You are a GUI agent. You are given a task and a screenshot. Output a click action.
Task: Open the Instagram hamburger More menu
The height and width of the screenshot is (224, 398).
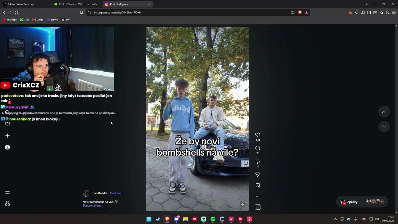click(7, 192)
